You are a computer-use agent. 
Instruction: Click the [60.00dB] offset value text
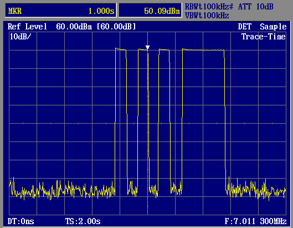click(116, 27)
